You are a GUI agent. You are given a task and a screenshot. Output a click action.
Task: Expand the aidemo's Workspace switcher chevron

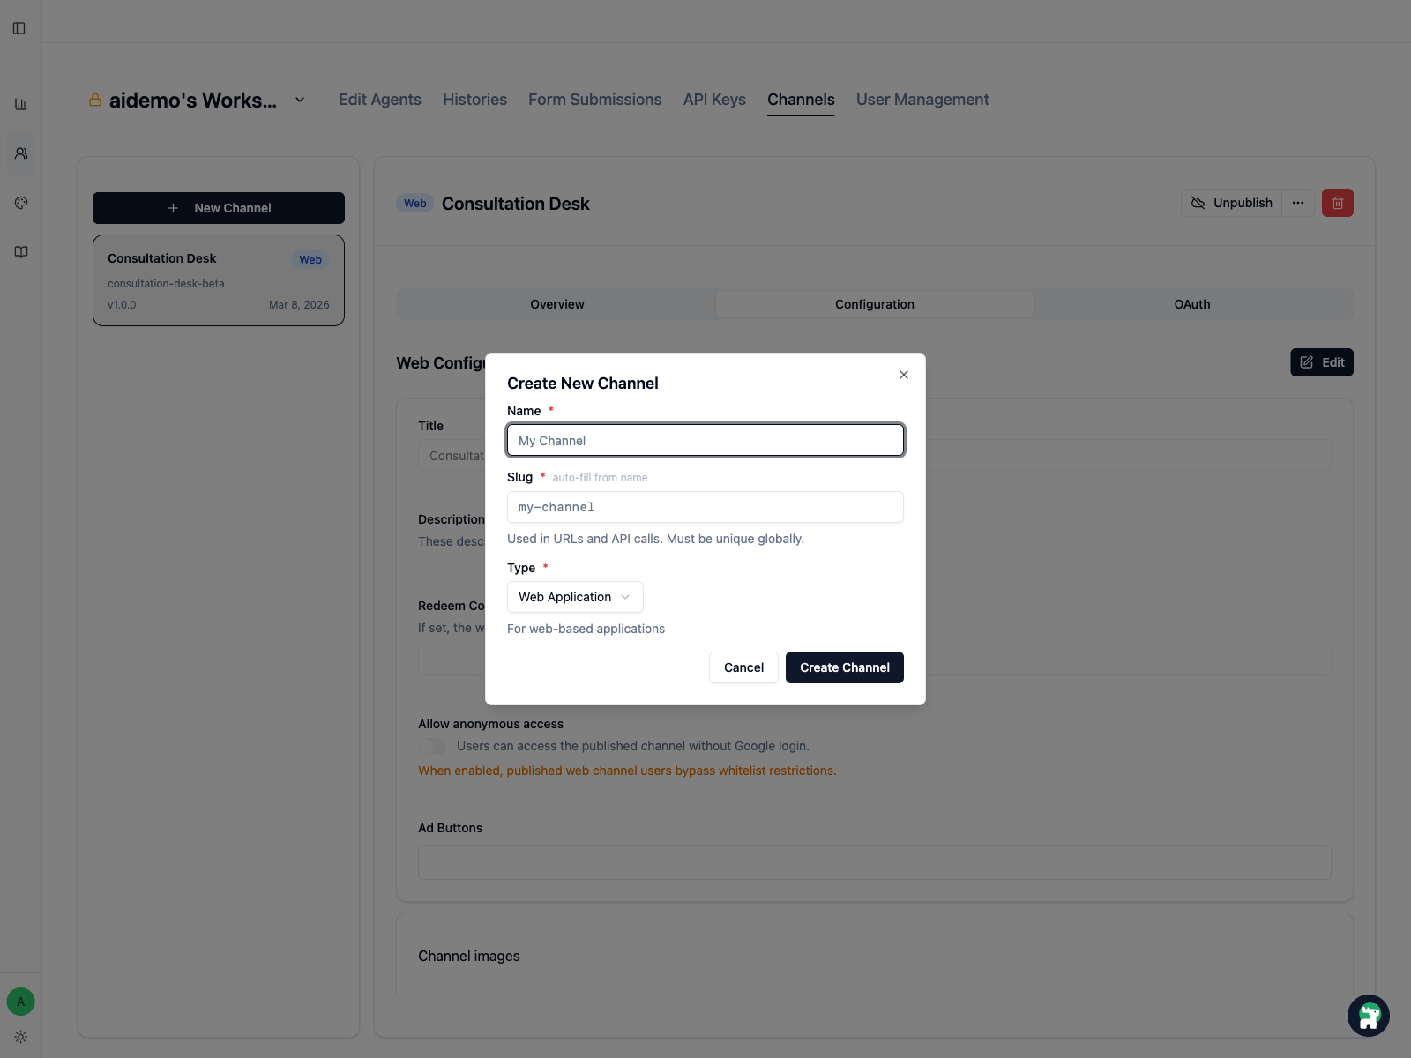click(x=299, y=100)
